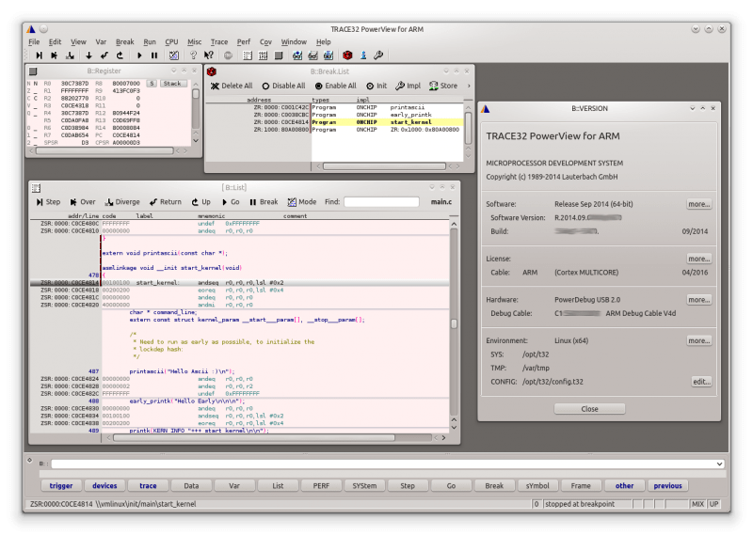Click Init in Break.List toolbar

coord(376,86)
